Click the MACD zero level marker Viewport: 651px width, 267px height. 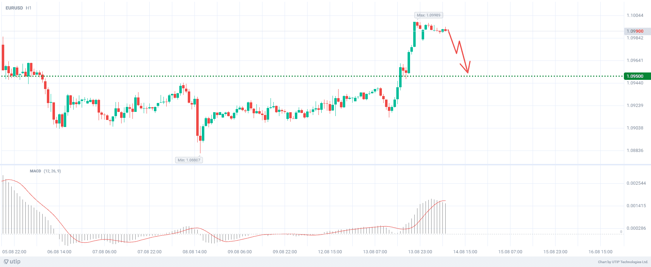point(621,231)
